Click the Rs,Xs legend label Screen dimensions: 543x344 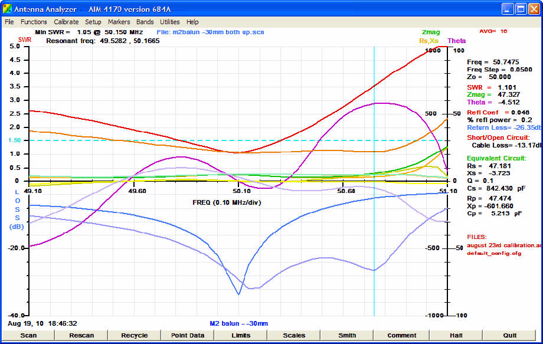click(428, 41)
